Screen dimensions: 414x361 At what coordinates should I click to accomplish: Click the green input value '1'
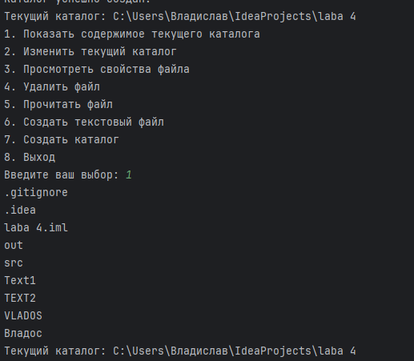click(x=129, y=175)
